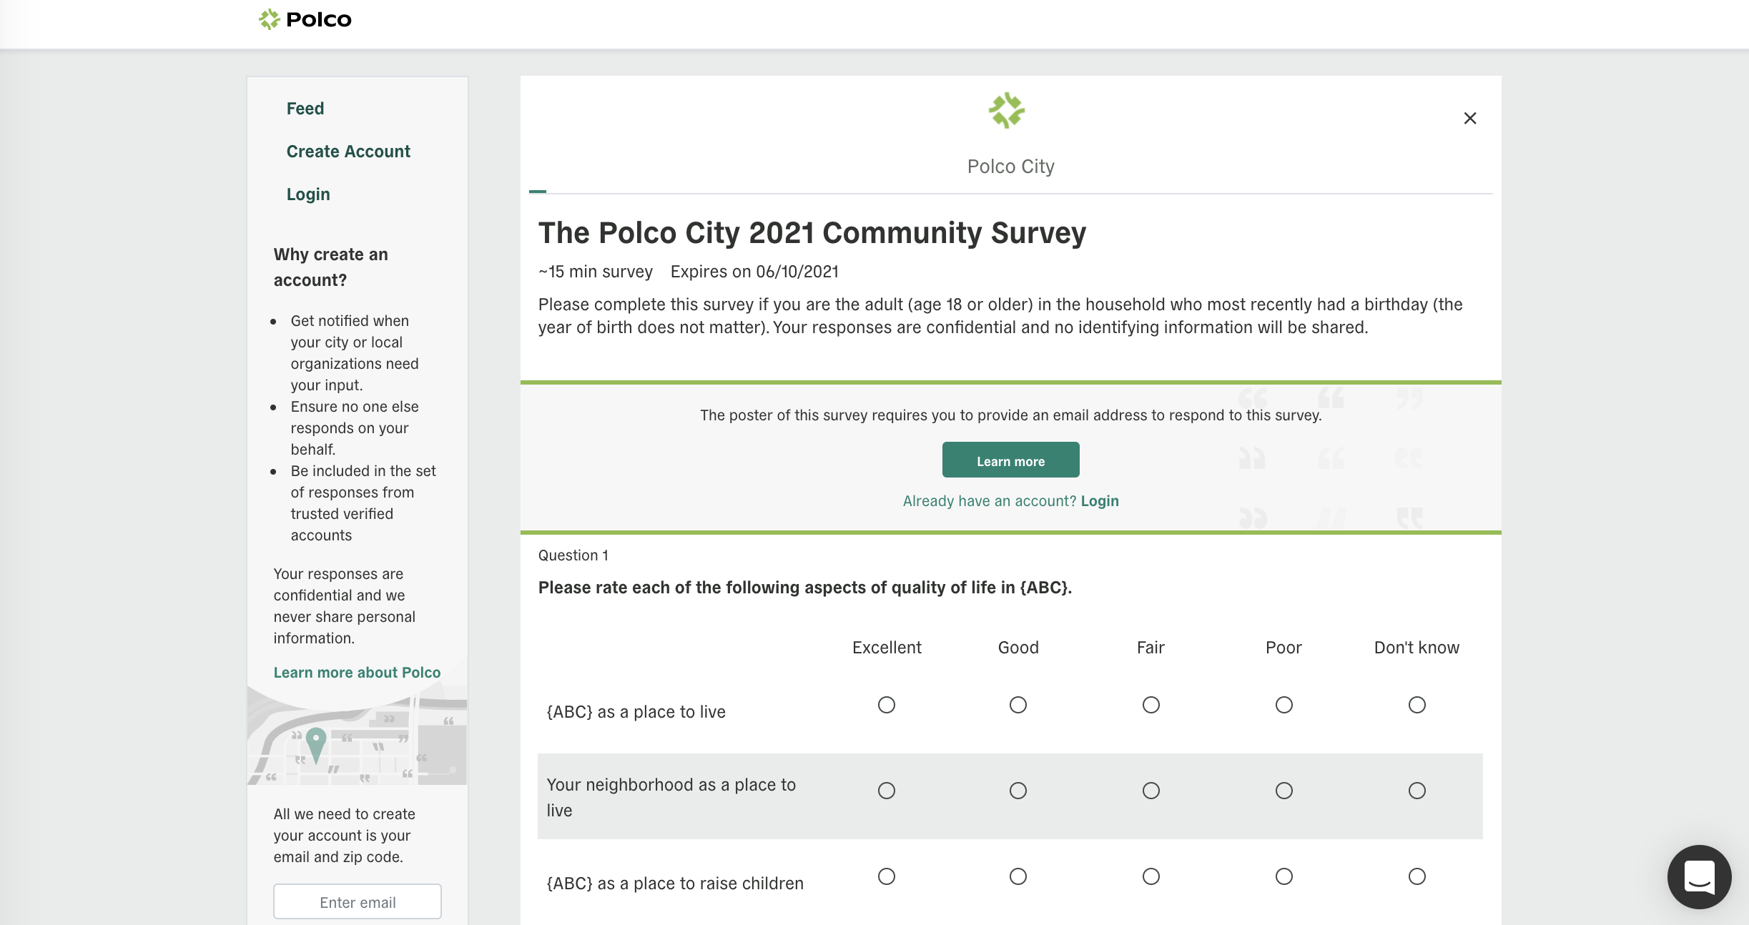1749x925 pixels.
Task: Click the 'Polco City' publisher name
Action: [x=1010, y=167]
